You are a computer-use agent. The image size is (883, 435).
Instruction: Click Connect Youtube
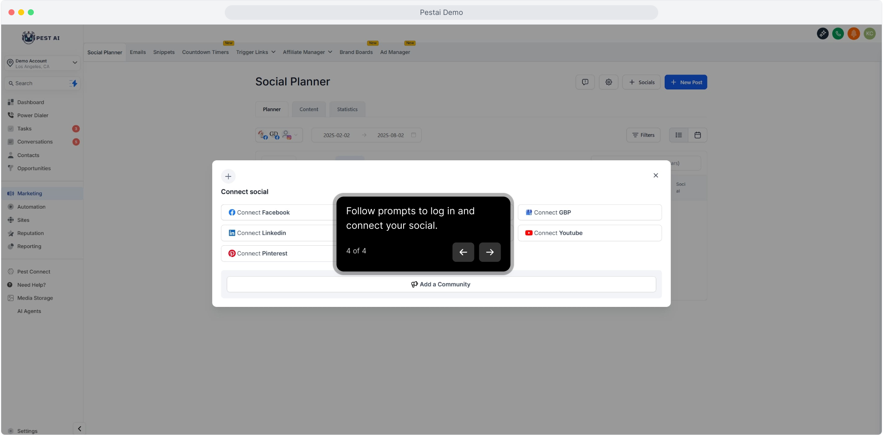pos(590,233)
